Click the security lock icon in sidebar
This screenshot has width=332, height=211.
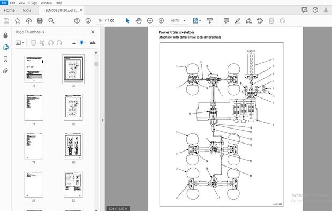click(x=6, y=35)
